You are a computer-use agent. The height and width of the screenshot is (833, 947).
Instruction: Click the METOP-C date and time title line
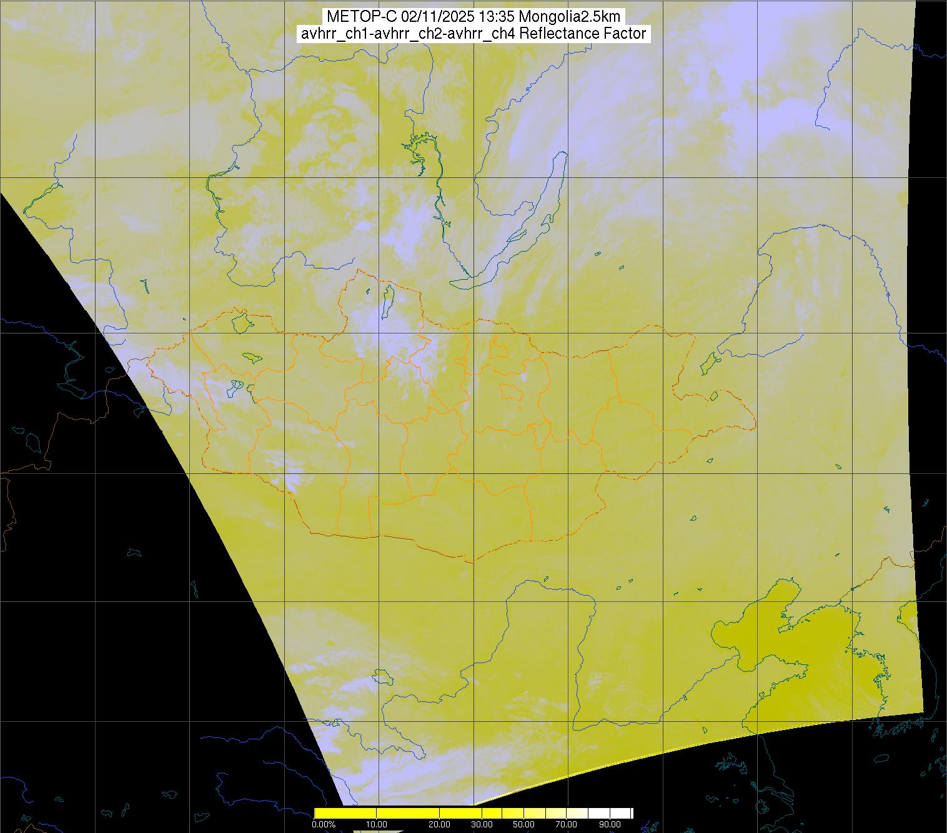pyautogui.click(x=473, y=17)
